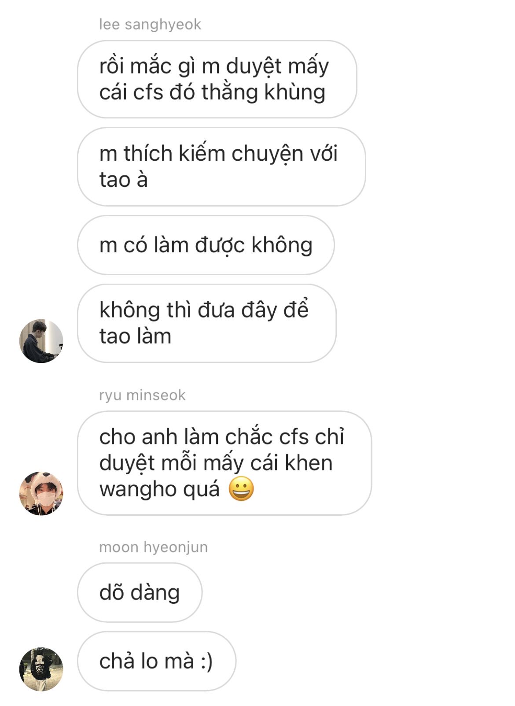The width and height of the screenshot is (515, 706).
Task: Open lee sanghyeok's profile picture
Action: [41, 341]
